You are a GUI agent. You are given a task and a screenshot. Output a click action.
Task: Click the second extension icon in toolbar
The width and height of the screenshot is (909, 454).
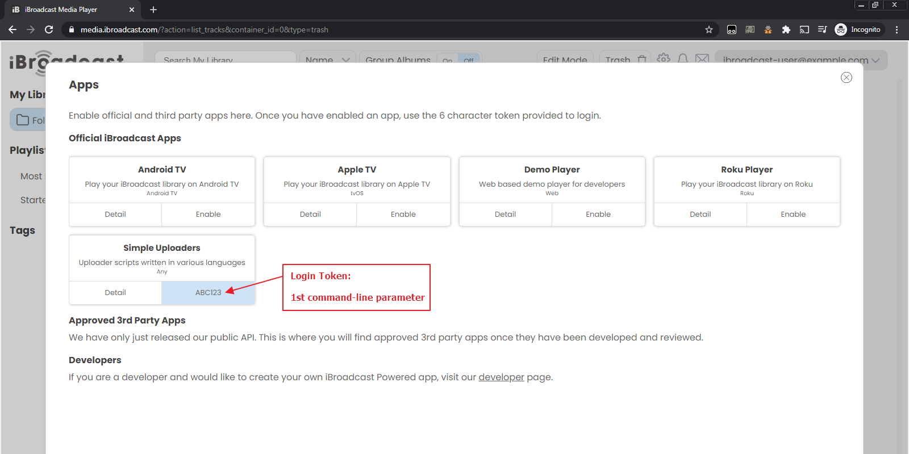coord(750,30)
